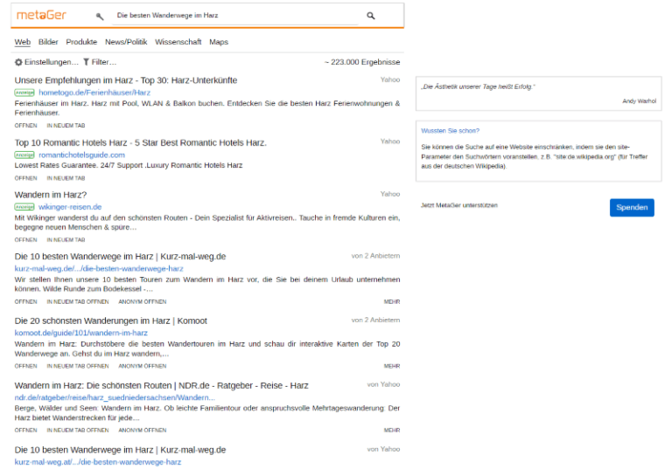Image resolution: width=672 pixels, height=469 pixels.
Task: Select the Maps tab
Action: 219,42
